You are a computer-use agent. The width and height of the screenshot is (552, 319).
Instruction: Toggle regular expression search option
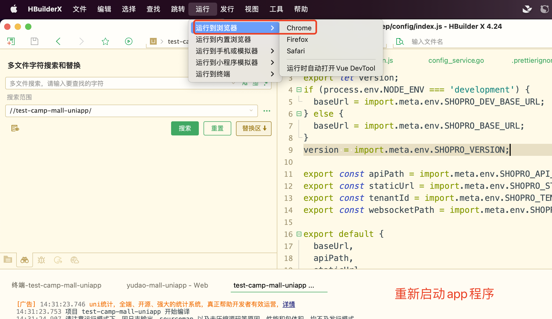tap(266, 84)
